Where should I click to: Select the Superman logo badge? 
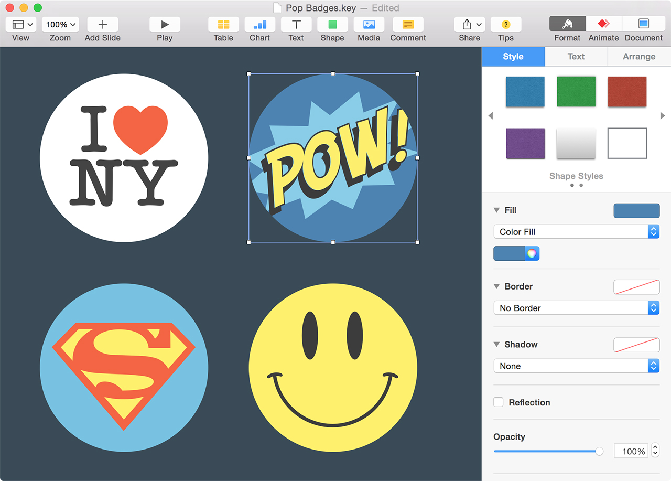[124, 368]
